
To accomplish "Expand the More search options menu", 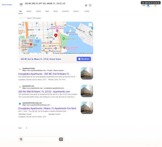I will [87, 11].
